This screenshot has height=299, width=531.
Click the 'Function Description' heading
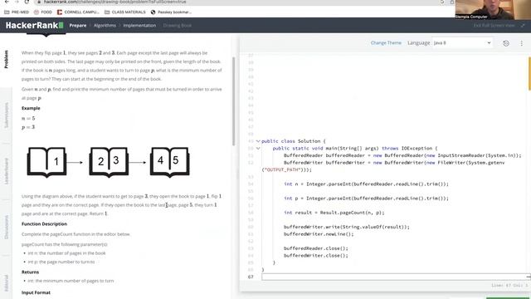(x=44, y=224)
